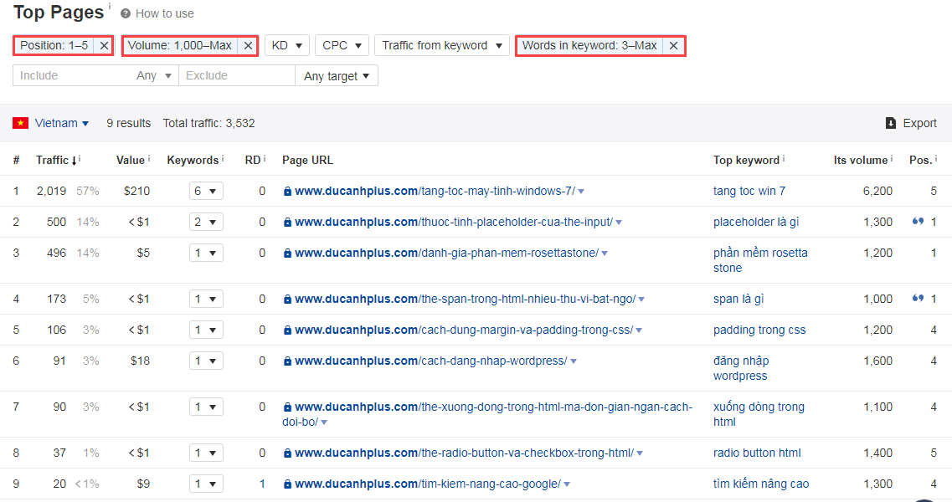Sort table by Traffic column header
The image size is (952, 502).
tap(53, 160)
